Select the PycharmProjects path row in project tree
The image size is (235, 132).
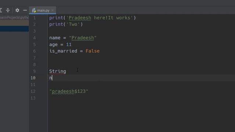tap(14, 18)
